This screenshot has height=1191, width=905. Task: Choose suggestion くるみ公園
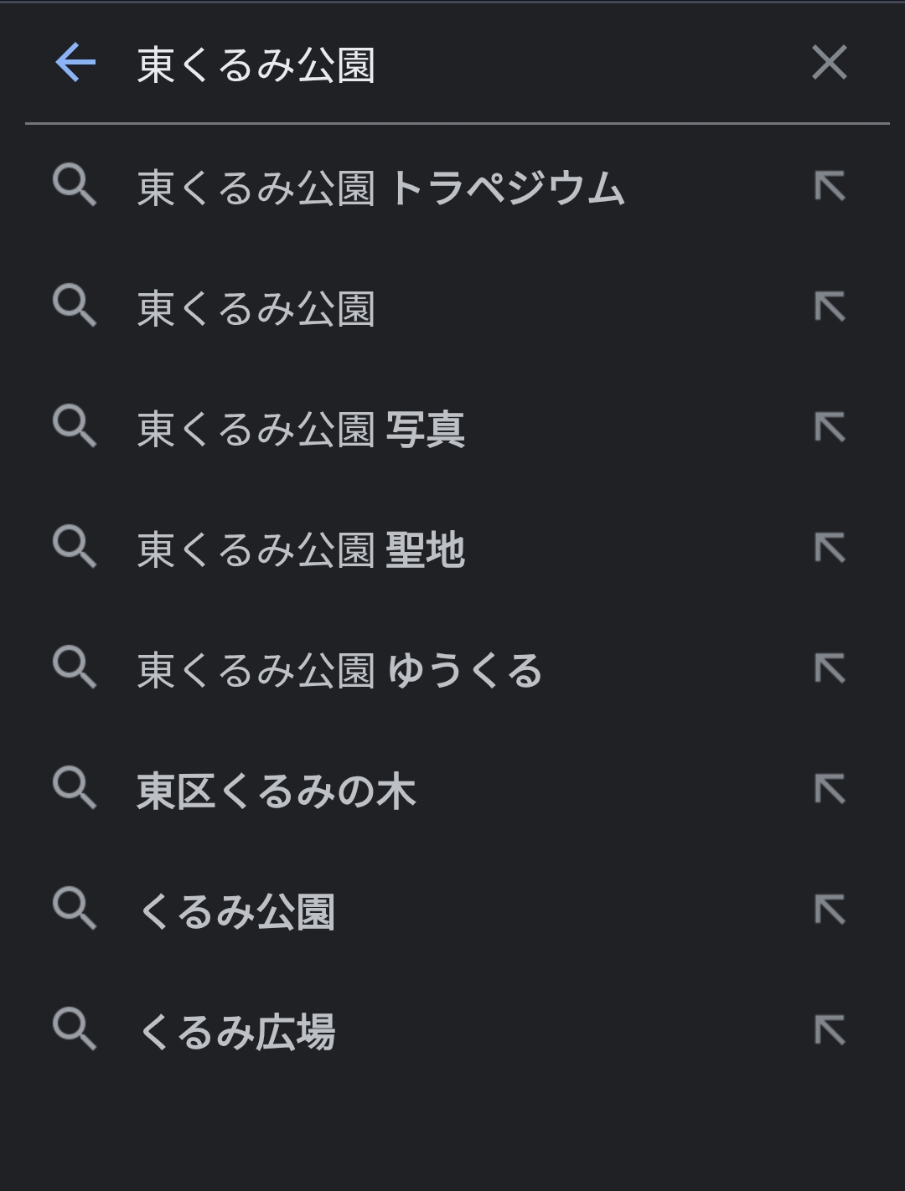[x=236, y=911]
